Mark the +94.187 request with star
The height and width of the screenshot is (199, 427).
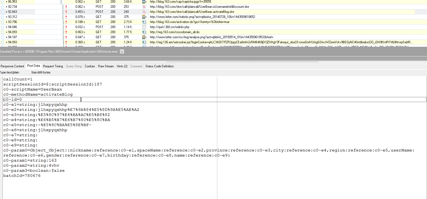point(2,37)
